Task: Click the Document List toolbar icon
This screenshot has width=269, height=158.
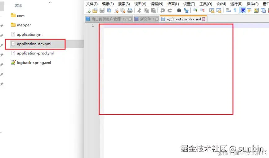Action: click(263, 11)
